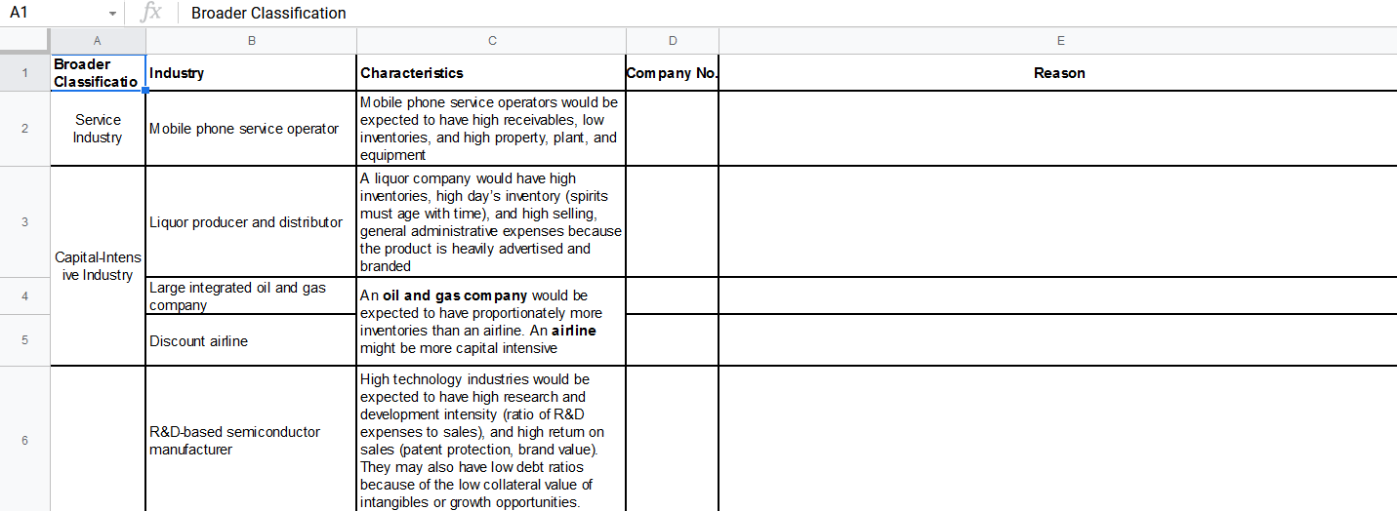Select row 4 header
Screen dimensions: 1397x511
[x=24, y=295]
